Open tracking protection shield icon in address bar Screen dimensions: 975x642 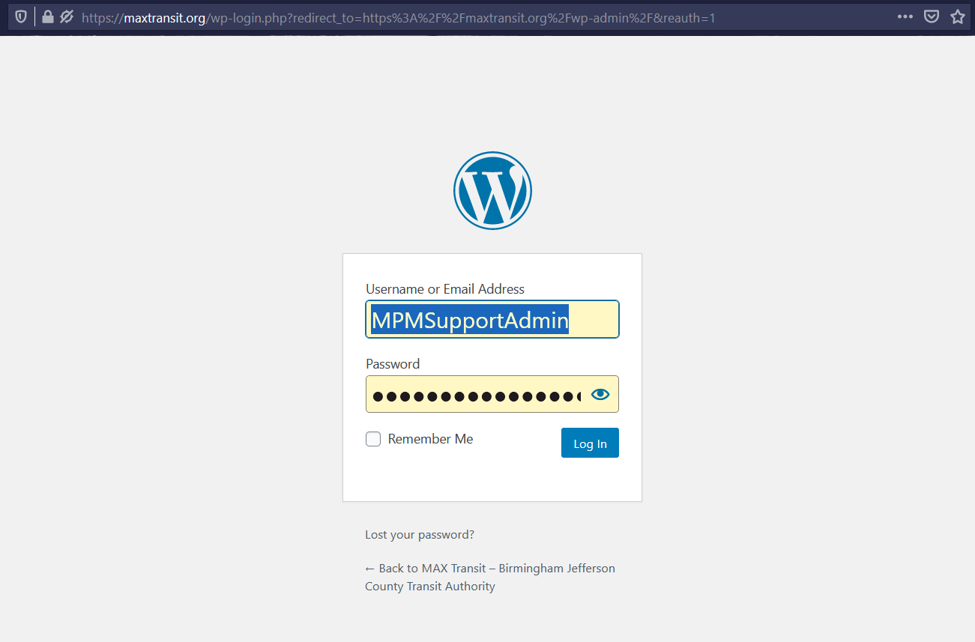point(21,16)
